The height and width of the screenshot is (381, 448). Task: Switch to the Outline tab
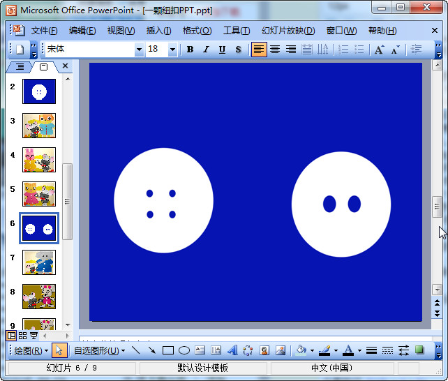20,67
